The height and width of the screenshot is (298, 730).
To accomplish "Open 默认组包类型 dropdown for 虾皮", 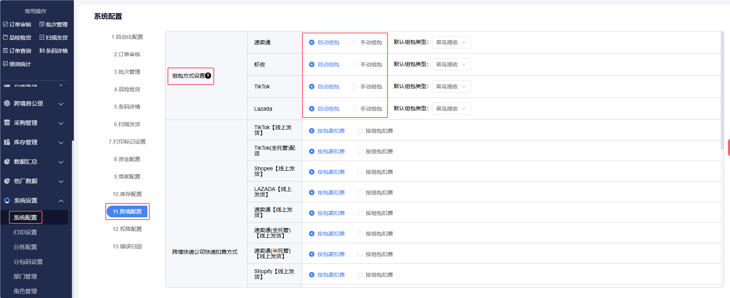I will 451,64.
